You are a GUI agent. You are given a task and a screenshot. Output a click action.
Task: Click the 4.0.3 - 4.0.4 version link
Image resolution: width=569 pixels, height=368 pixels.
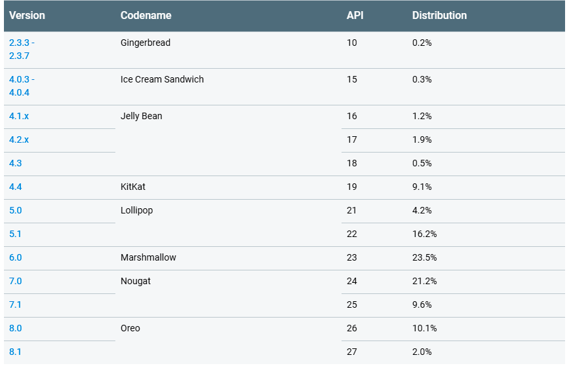coord(22,86)
